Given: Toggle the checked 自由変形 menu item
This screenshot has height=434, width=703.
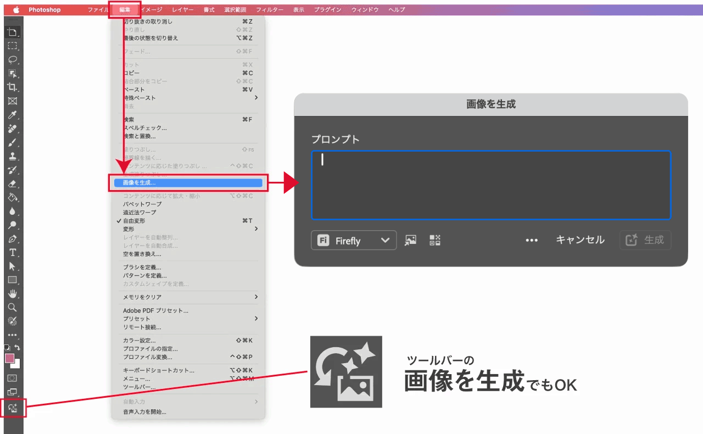Looking at the screenshot, I should [x=187, y=221].
